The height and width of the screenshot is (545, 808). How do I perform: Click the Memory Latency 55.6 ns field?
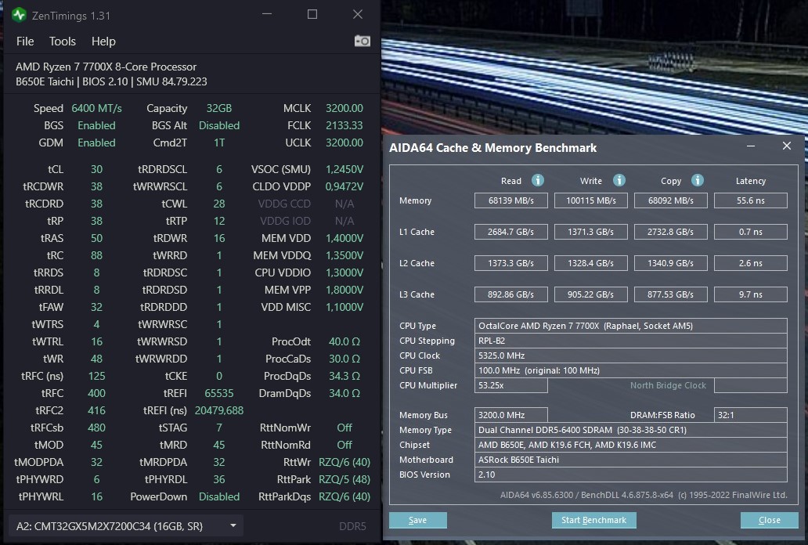point(750,200)
